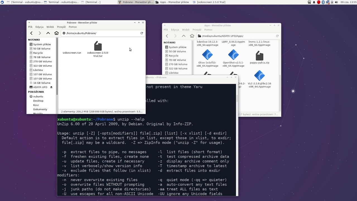Open the Przejdź menu in Pobrane window
The width and height of the screenshot is (357, 201).
coord(61,27)
